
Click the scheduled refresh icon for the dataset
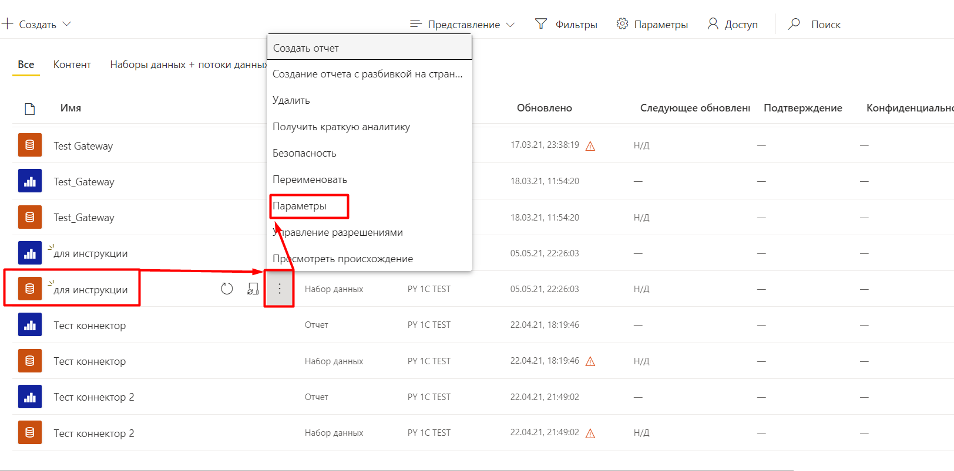point(253,289)
